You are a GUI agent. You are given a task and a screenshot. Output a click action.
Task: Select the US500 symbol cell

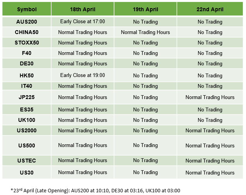27,145
